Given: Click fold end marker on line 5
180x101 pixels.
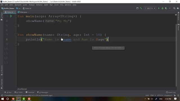Looking at the screenshot, I should 16,26.
